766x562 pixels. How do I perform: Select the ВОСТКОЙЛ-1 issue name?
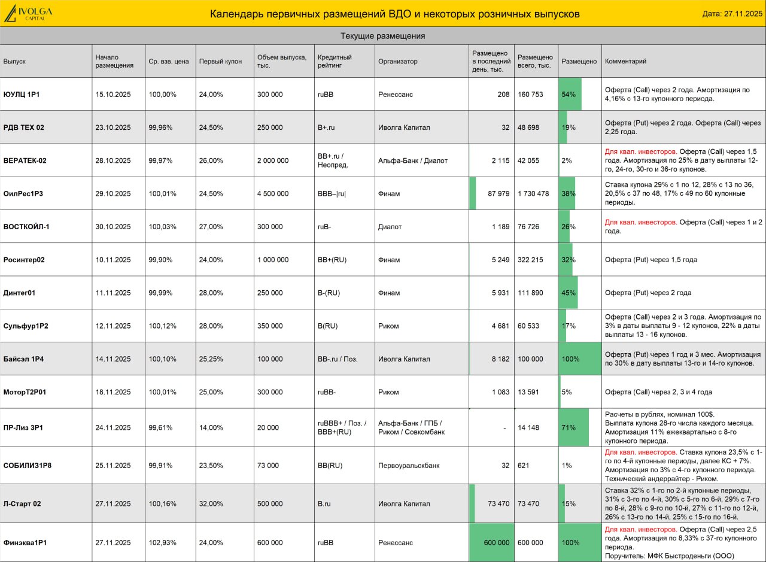(x=26, y=227)
